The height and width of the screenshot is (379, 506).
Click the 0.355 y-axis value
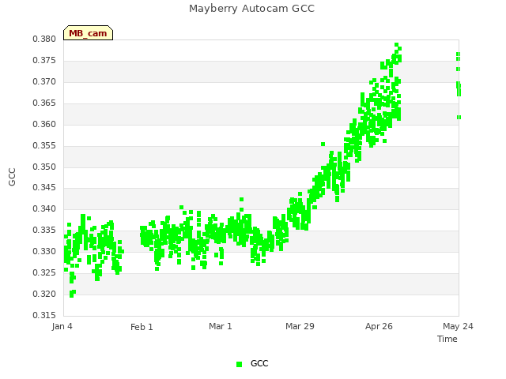pos(44,145)
